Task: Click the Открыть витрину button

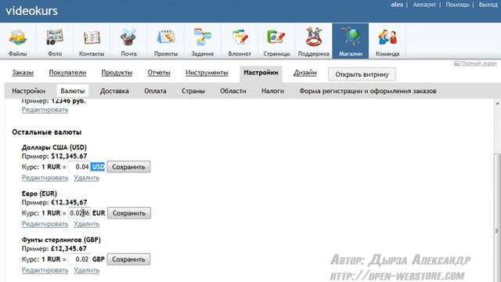Action: pos(362,74)
